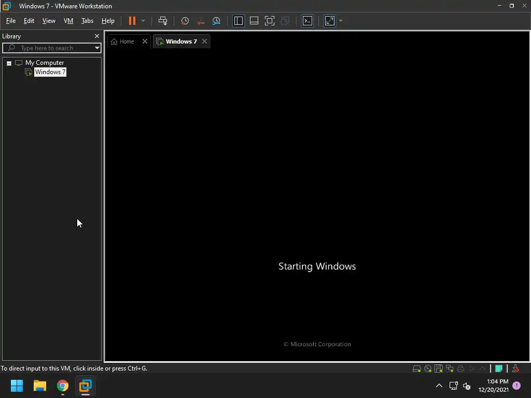Send Ctrl+Alt+Del to the VM
Viewport: 531px width, 398px height.
[x=163, y=21]
